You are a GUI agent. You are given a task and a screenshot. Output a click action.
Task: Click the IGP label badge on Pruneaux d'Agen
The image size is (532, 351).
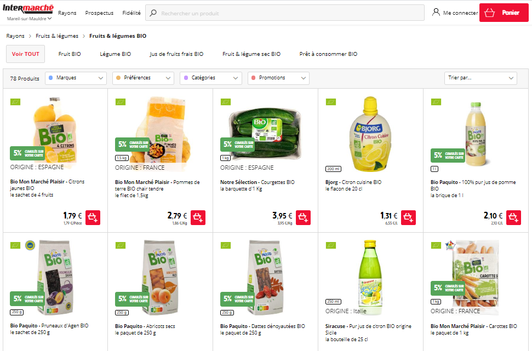click(30, 245)
